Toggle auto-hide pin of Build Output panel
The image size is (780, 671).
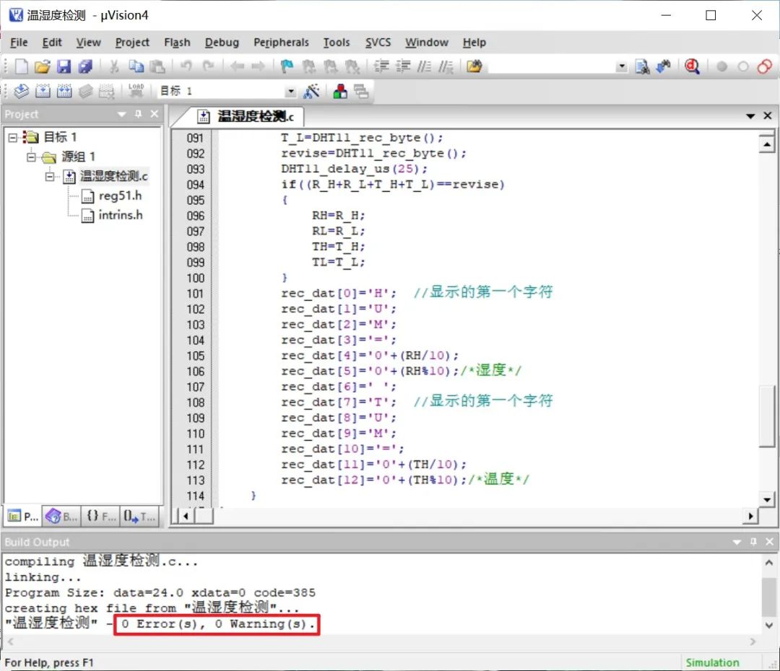(x=753, y=542)
